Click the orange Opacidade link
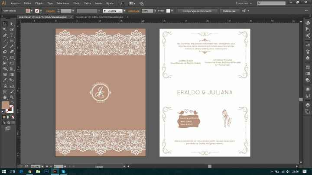This screenshot has height=175, width=312. click(133, 11)
